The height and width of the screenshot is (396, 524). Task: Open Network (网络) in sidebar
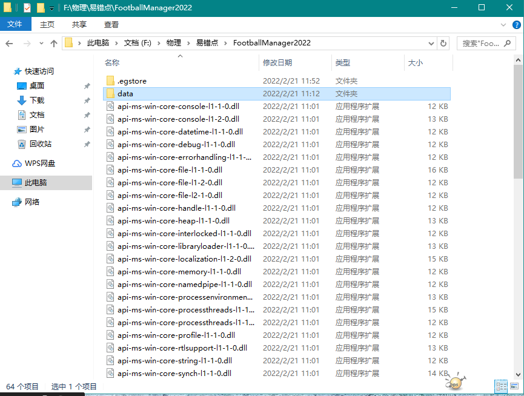point(25,202)
